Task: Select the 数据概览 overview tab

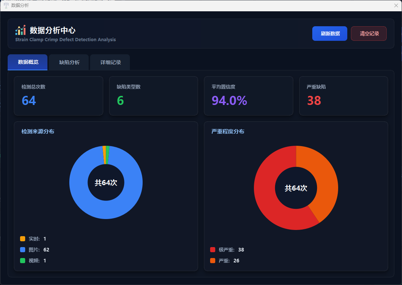Action: coord(28,62)
